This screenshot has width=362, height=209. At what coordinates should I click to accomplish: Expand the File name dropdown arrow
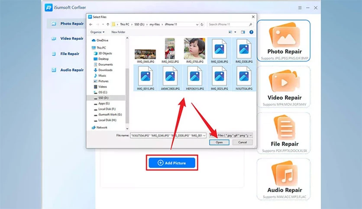point(204,136)
